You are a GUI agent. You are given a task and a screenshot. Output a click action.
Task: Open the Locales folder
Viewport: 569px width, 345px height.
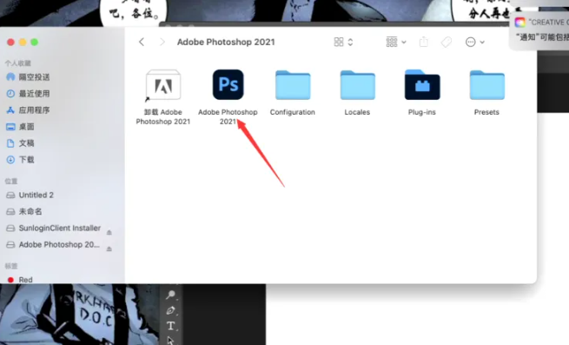pos(357,85)
